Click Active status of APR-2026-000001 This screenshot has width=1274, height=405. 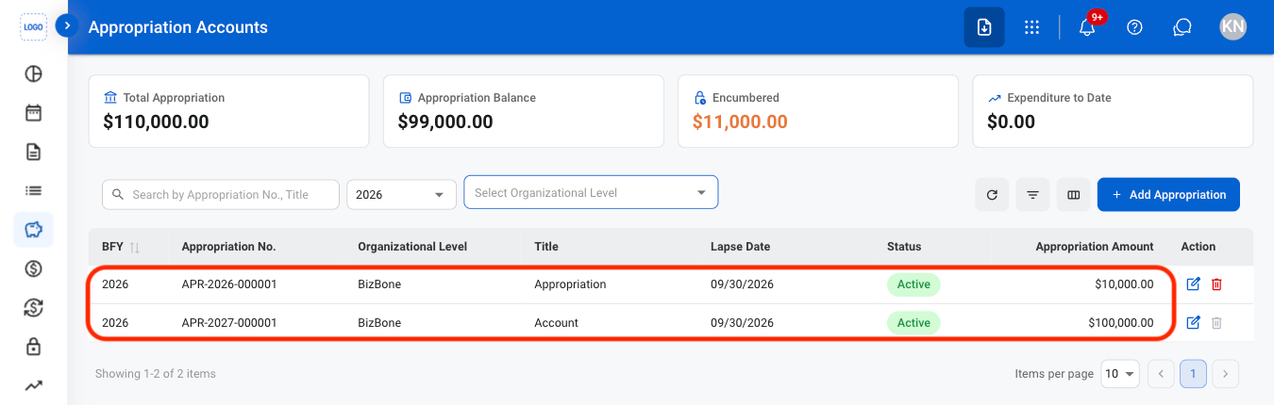[x=914, y=284]
